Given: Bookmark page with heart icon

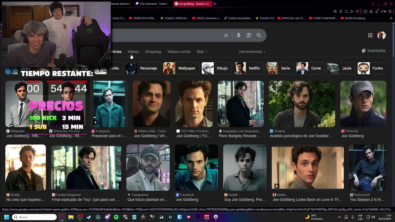Looking at the screenshot, I should [x=357, y=11].
